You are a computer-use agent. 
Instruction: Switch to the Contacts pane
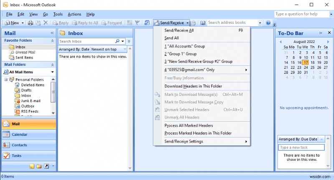tap(29, 145)
